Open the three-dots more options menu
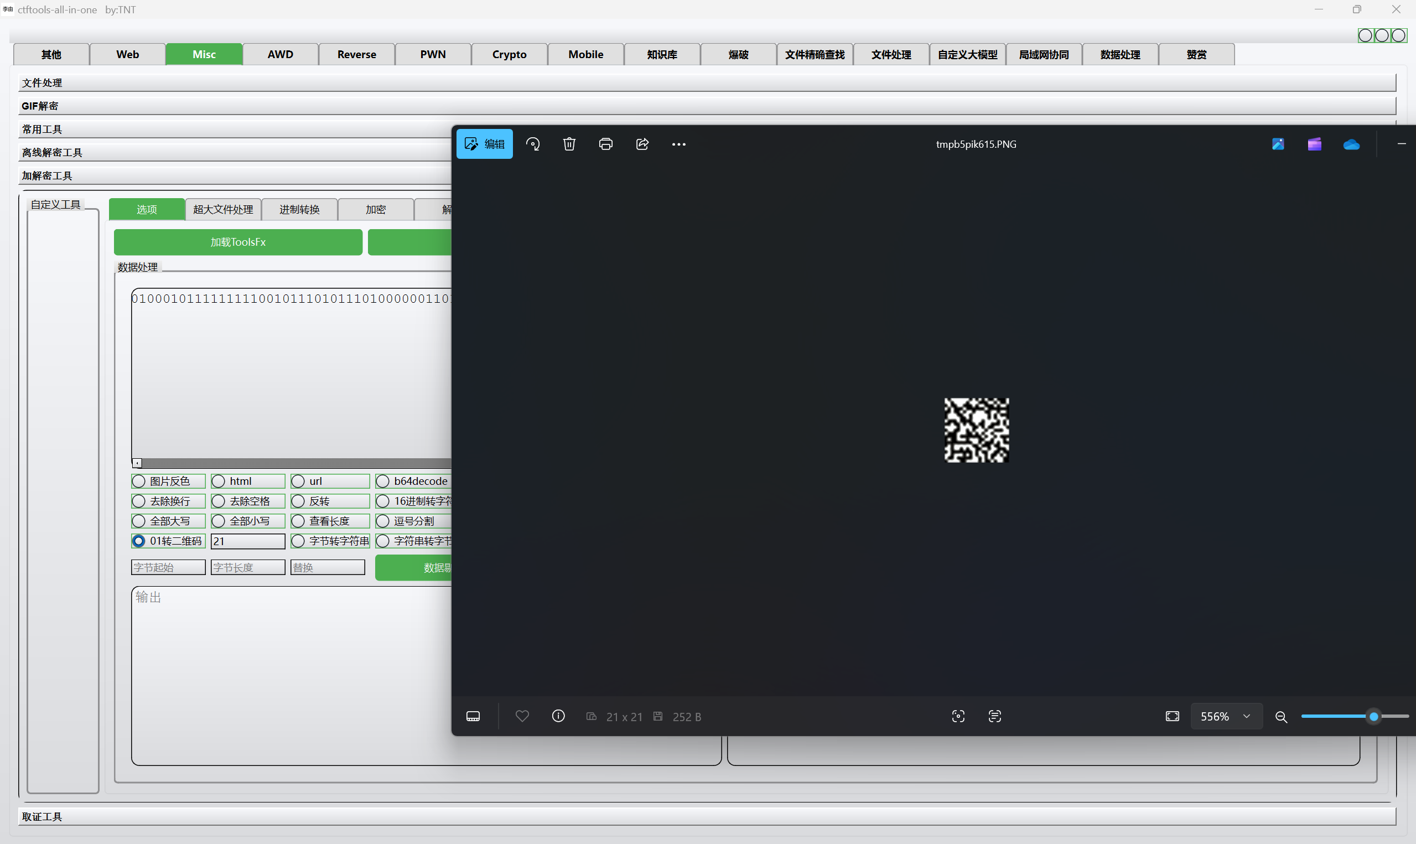The width and height of the screenshot is (1416, 844). 679,144
